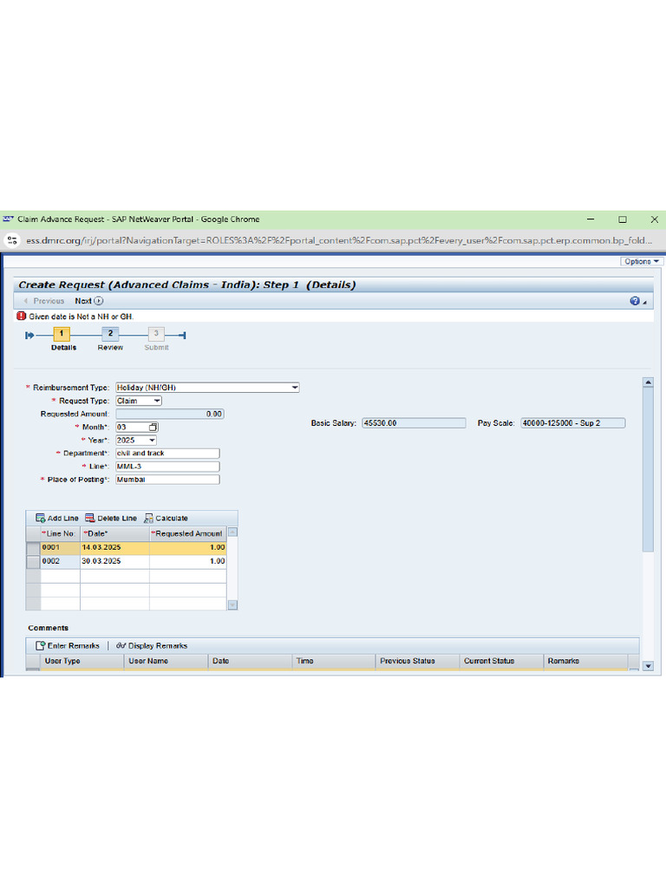The height and width of the screenshot is (888, 666).
Task: Click the Previous navigation button
Action: click(x=43, y=301)
